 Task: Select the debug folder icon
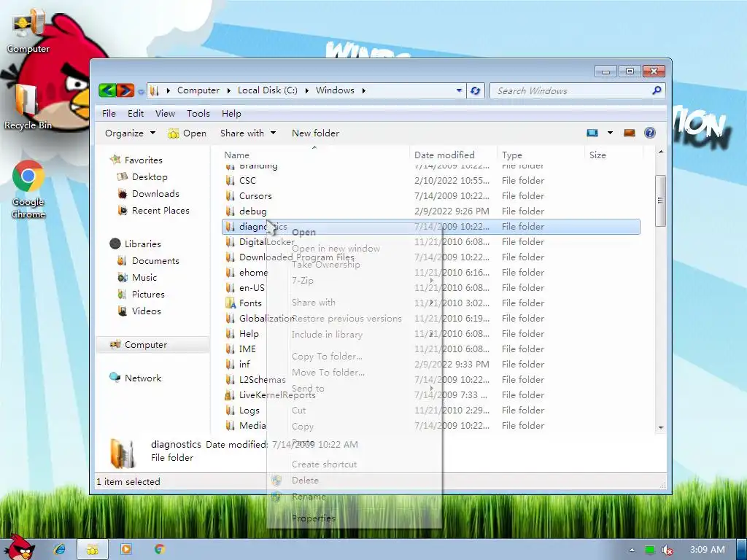[x=230, y=211]
